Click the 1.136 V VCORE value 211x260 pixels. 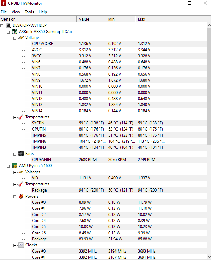coord(85,44)
